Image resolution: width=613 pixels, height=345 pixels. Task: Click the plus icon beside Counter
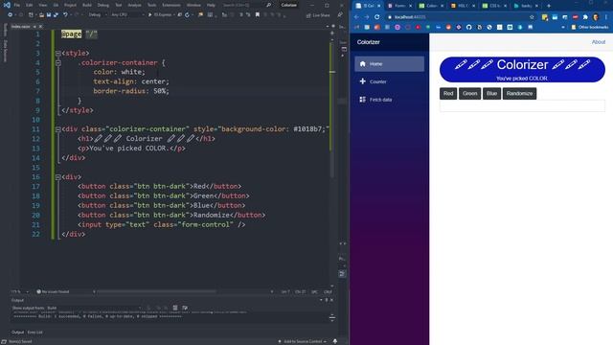[x=362, y=81]
